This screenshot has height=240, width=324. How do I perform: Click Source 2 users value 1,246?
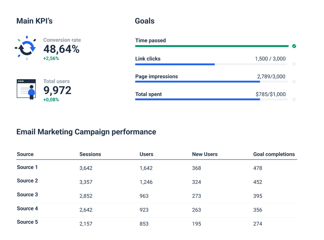point(146,182)
